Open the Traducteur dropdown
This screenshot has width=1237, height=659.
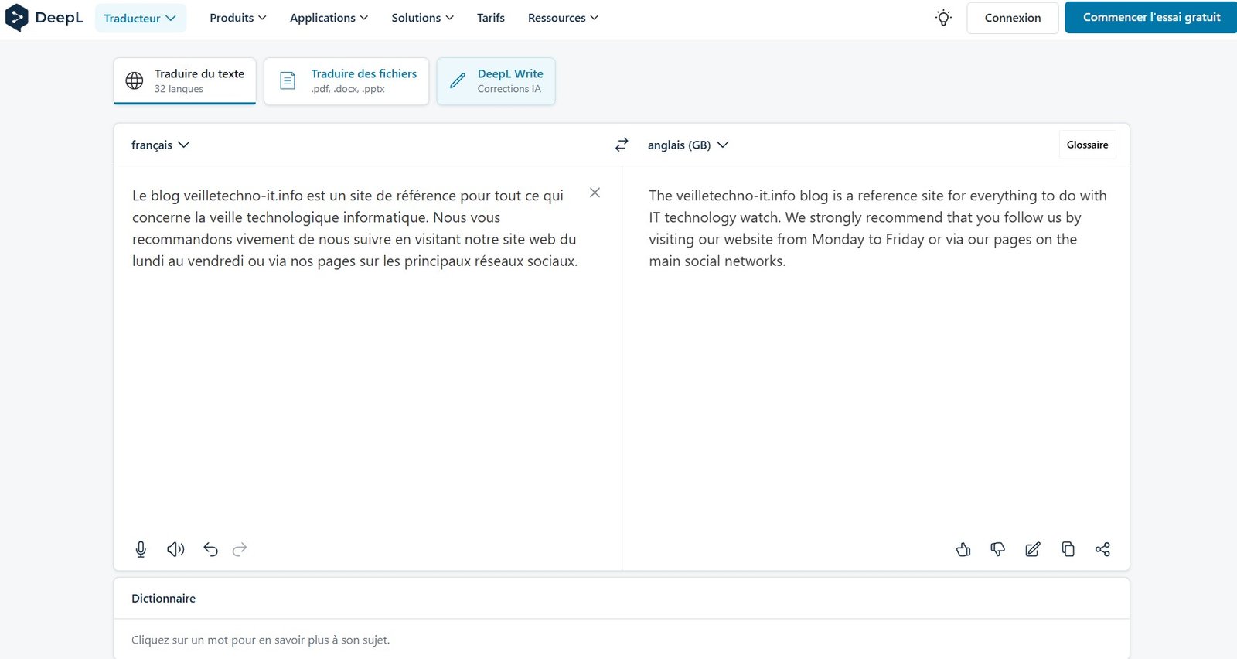[x=141, y=18]
